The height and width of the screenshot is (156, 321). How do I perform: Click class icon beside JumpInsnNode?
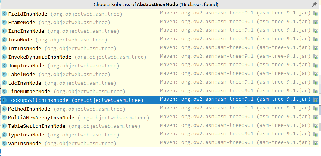pyautogui.click(x=4, y=66)
